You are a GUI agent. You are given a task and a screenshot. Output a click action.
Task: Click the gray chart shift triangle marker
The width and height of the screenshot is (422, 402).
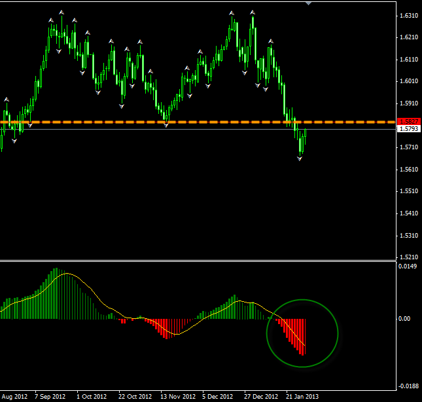[308, 3]
